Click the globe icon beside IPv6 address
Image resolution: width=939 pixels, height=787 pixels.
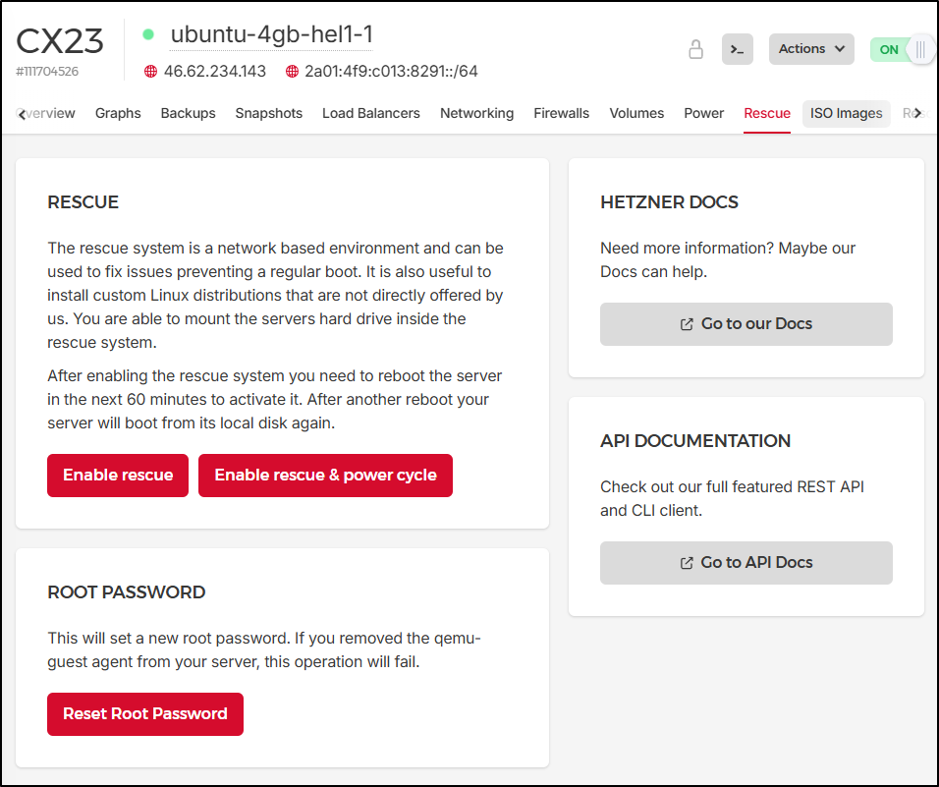tap(292, 72)
